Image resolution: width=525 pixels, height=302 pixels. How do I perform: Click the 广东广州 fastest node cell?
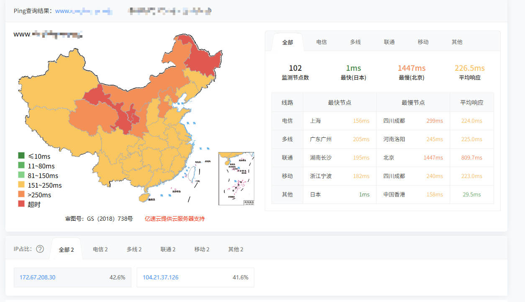coord(321,139)
